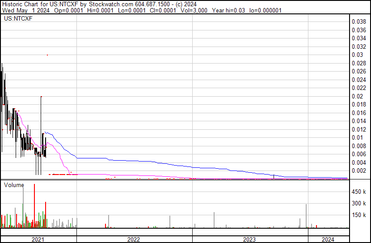Select the 2024 year label on time axis
This screenshot has height=243, width=371.
[328, 239]
